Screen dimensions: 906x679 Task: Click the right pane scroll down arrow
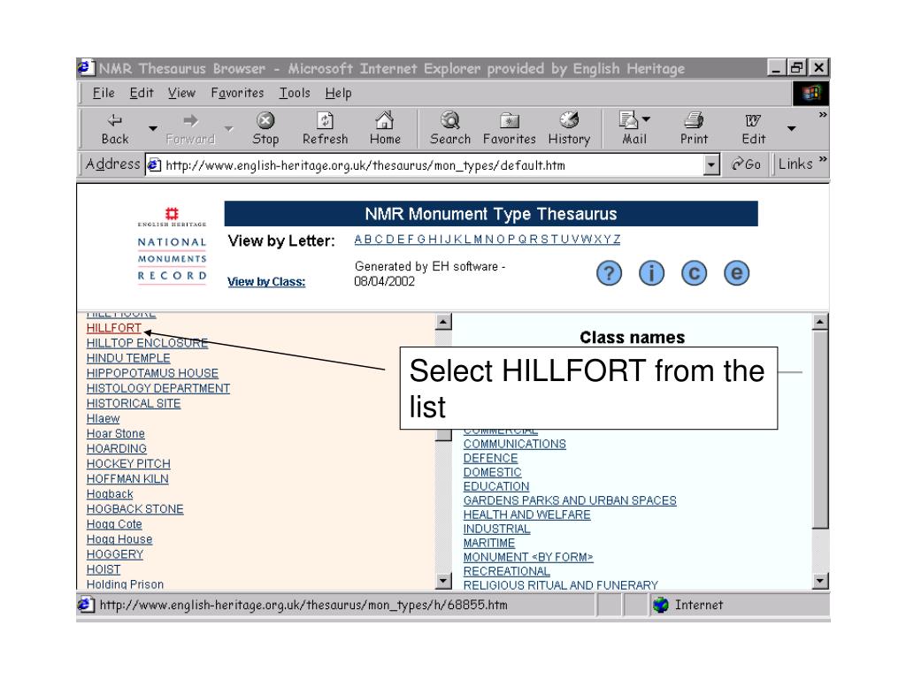pos(820,580)
